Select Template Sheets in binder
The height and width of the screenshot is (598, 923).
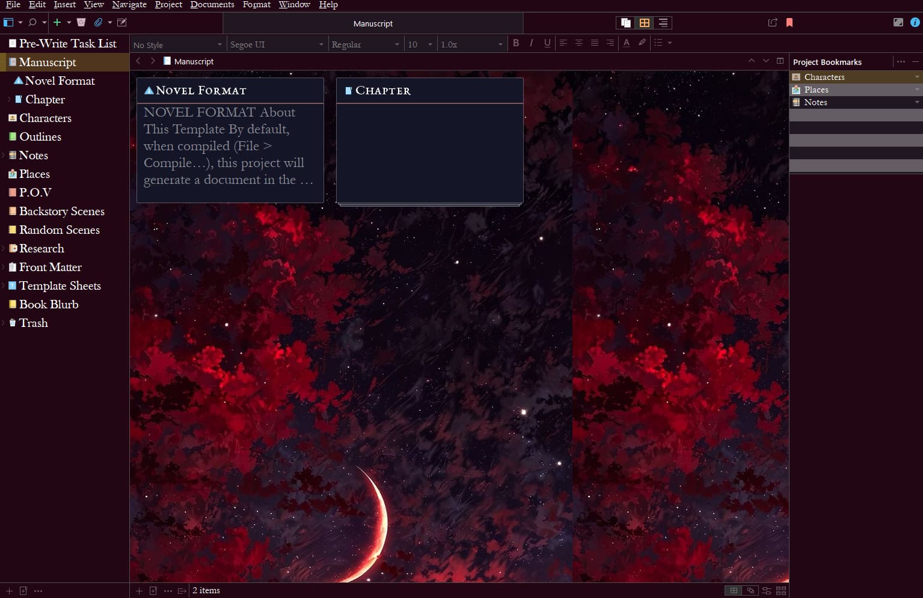pos(60,285)
